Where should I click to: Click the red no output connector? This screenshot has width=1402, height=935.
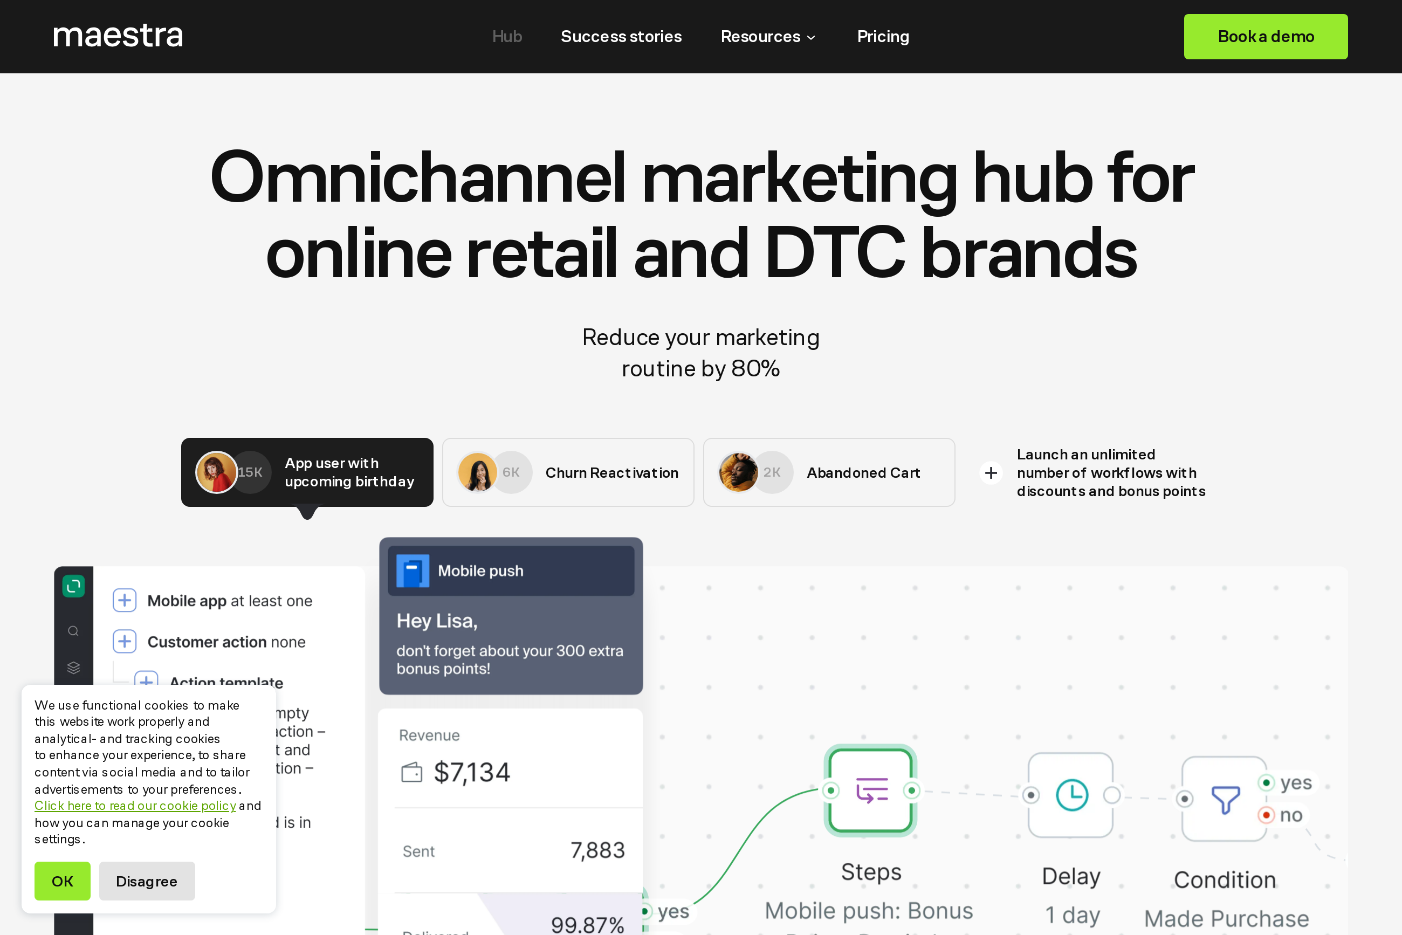click(x=1266, y=815)
